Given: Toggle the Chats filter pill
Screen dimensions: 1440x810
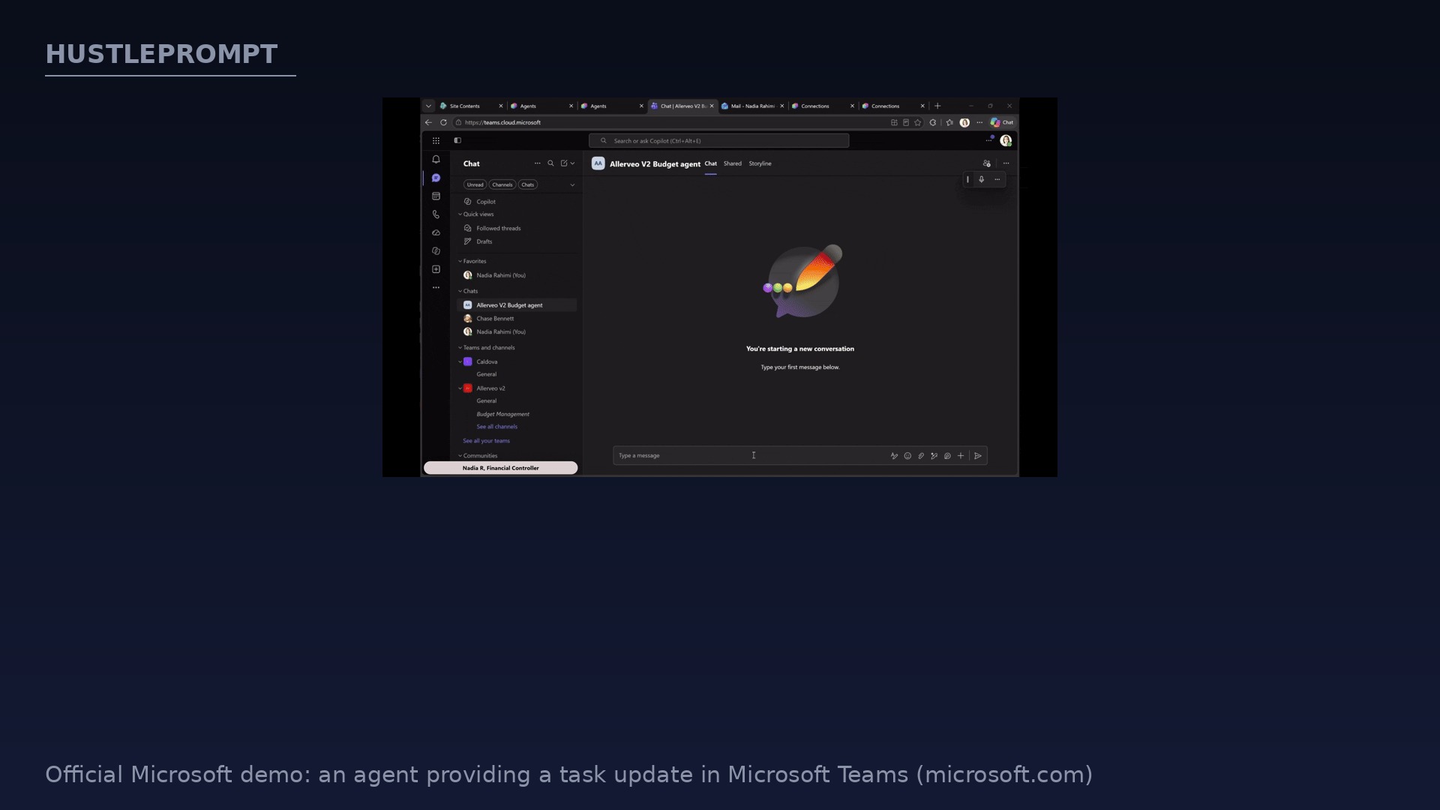Looking at the screenshot, I should [x=528, y=184].
